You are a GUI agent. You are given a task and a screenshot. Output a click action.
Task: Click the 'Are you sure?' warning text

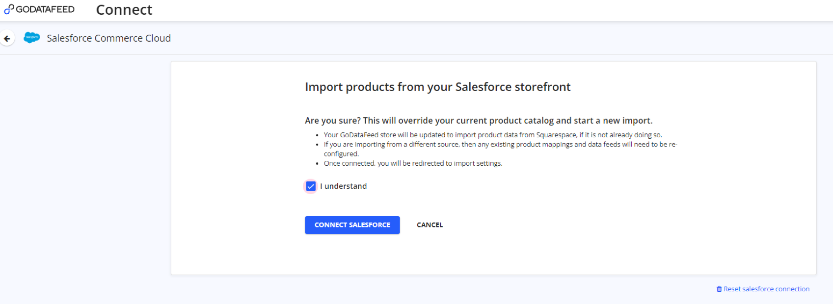pyautogui.click(x=479, y=121)
